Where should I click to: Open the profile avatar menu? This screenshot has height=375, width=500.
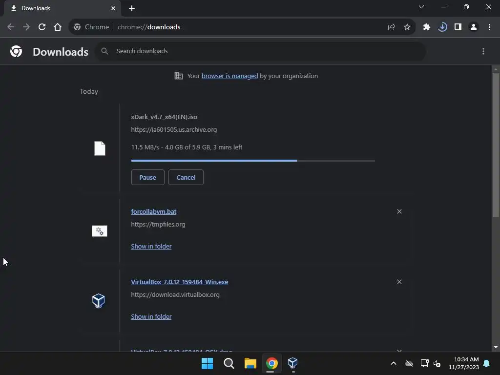pyautogui.click(x=474, y=27)
